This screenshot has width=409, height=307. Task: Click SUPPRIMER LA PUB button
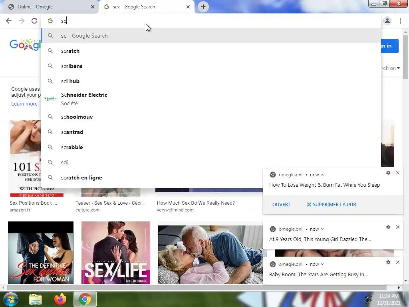[x=331, y=204]
